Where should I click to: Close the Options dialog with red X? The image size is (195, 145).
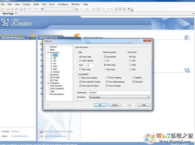148,41
